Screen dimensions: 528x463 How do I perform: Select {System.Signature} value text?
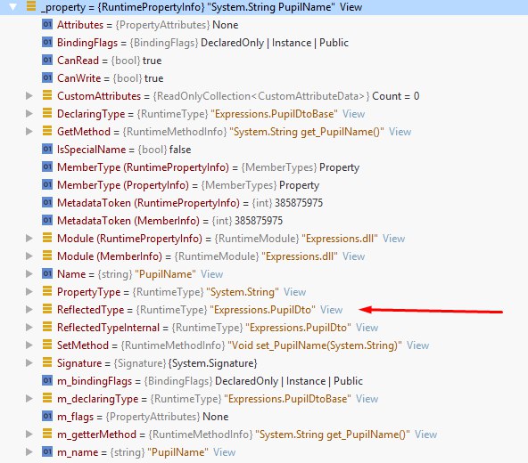click(x=212, y=363)
